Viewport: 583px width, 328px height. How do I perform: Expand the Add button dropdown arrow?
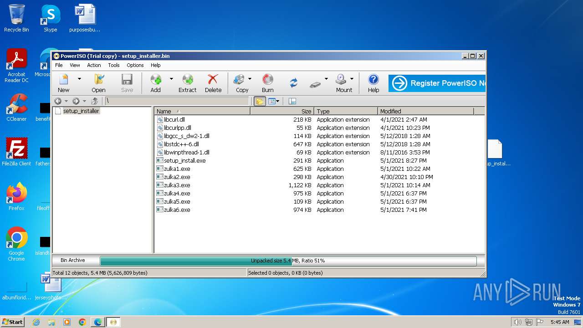tap(171, 79)
